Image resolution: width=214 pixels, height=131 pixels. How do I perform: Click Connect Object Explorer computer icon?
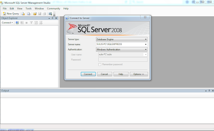point(17,23)
